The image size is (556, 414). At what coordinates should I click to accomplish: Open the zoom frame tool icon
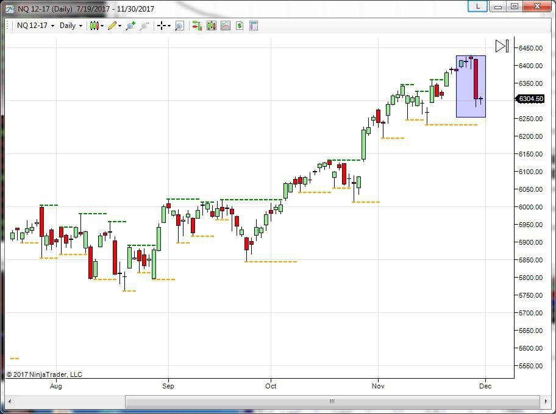[x=179, y=26]
